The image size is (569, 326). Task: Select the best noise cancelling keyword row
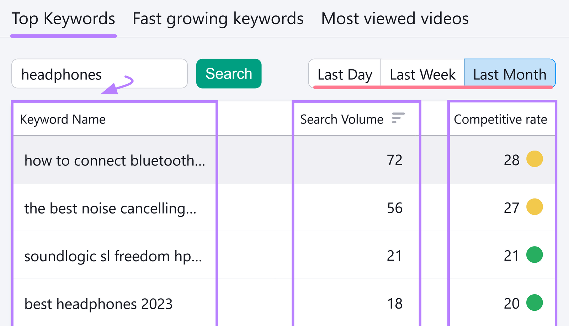111,208
